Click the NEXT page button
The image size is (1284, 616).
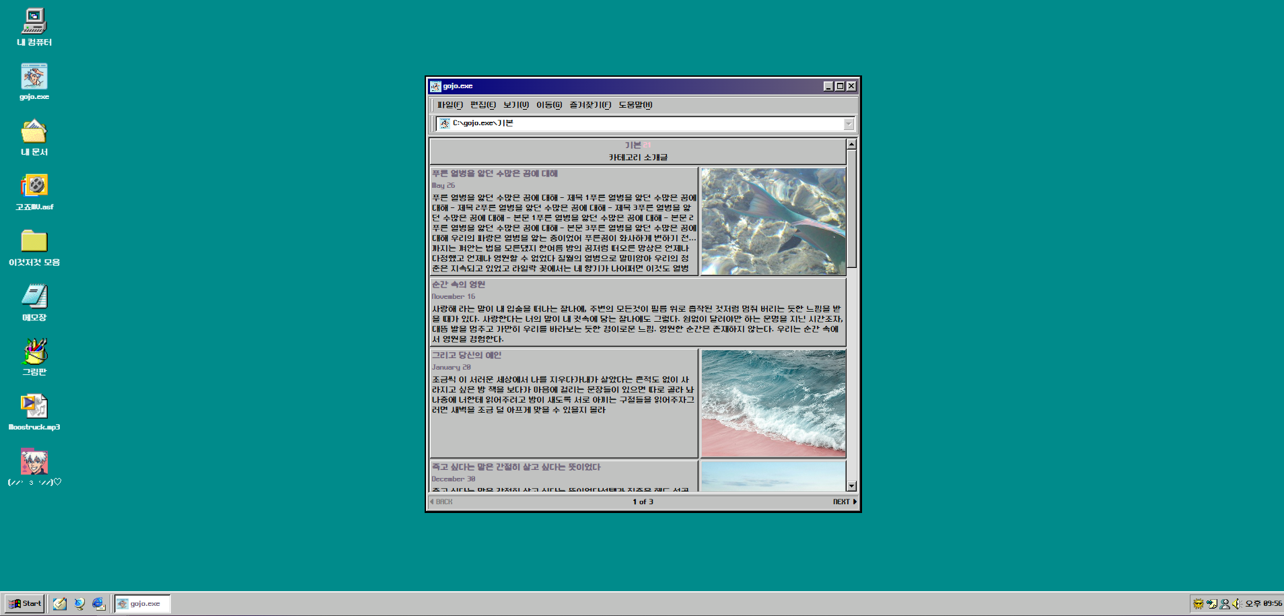[845, 502]
